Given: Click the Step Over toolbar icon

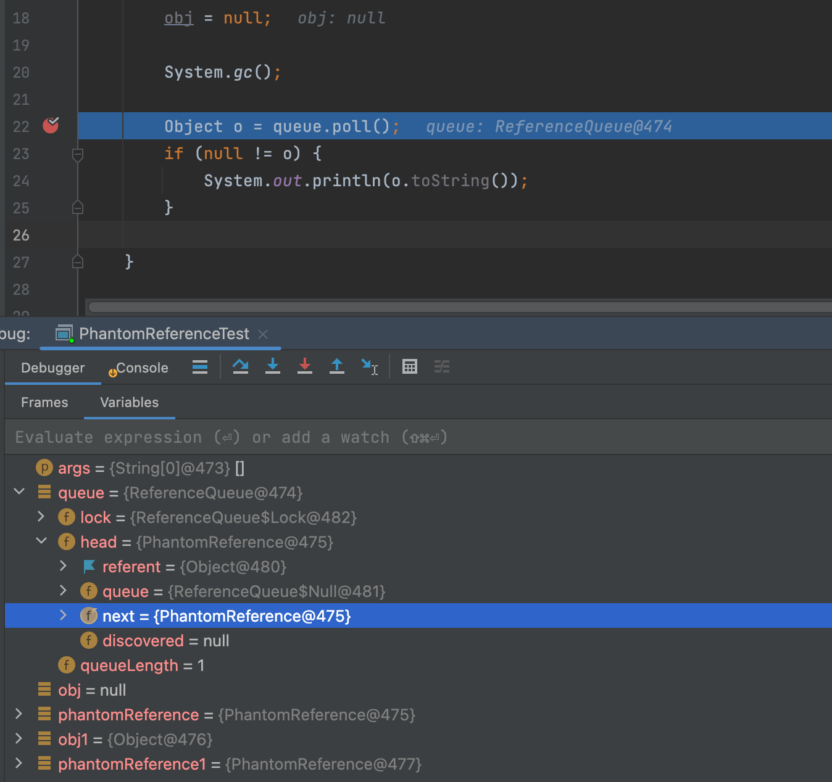Looking at the screenshot, I should pos(240,367).
